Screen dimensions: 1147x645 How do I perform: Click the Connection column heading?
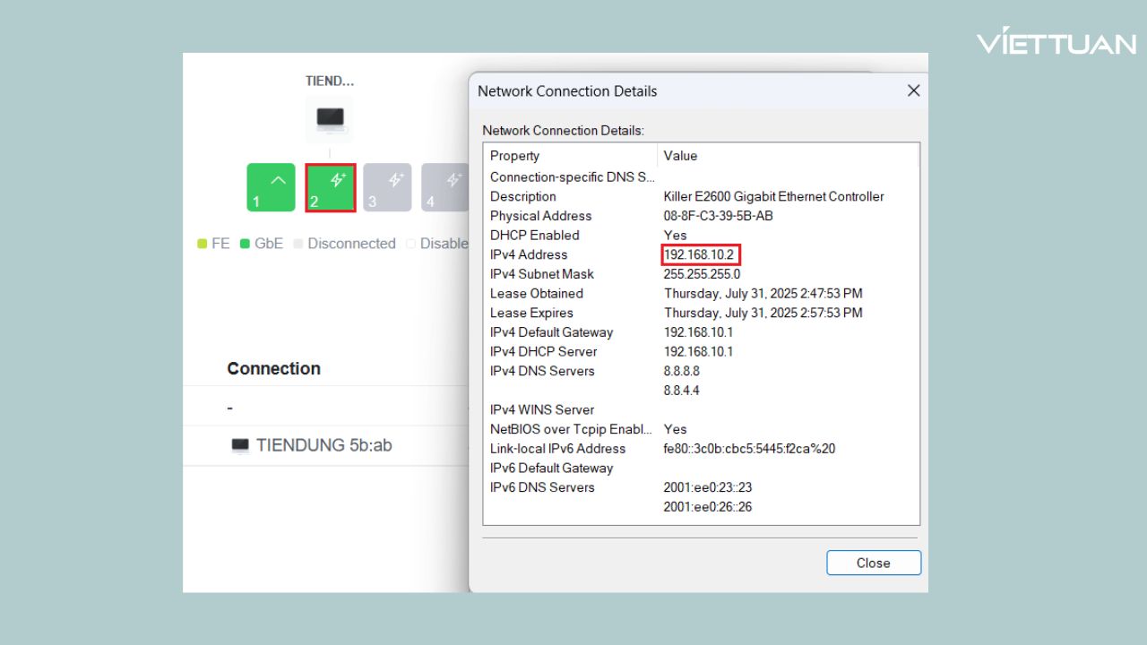273,368
